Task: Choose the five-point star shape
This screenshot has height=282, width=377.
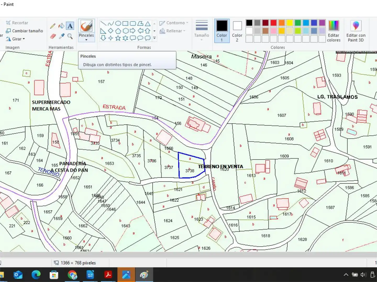Action: point(118,38)
